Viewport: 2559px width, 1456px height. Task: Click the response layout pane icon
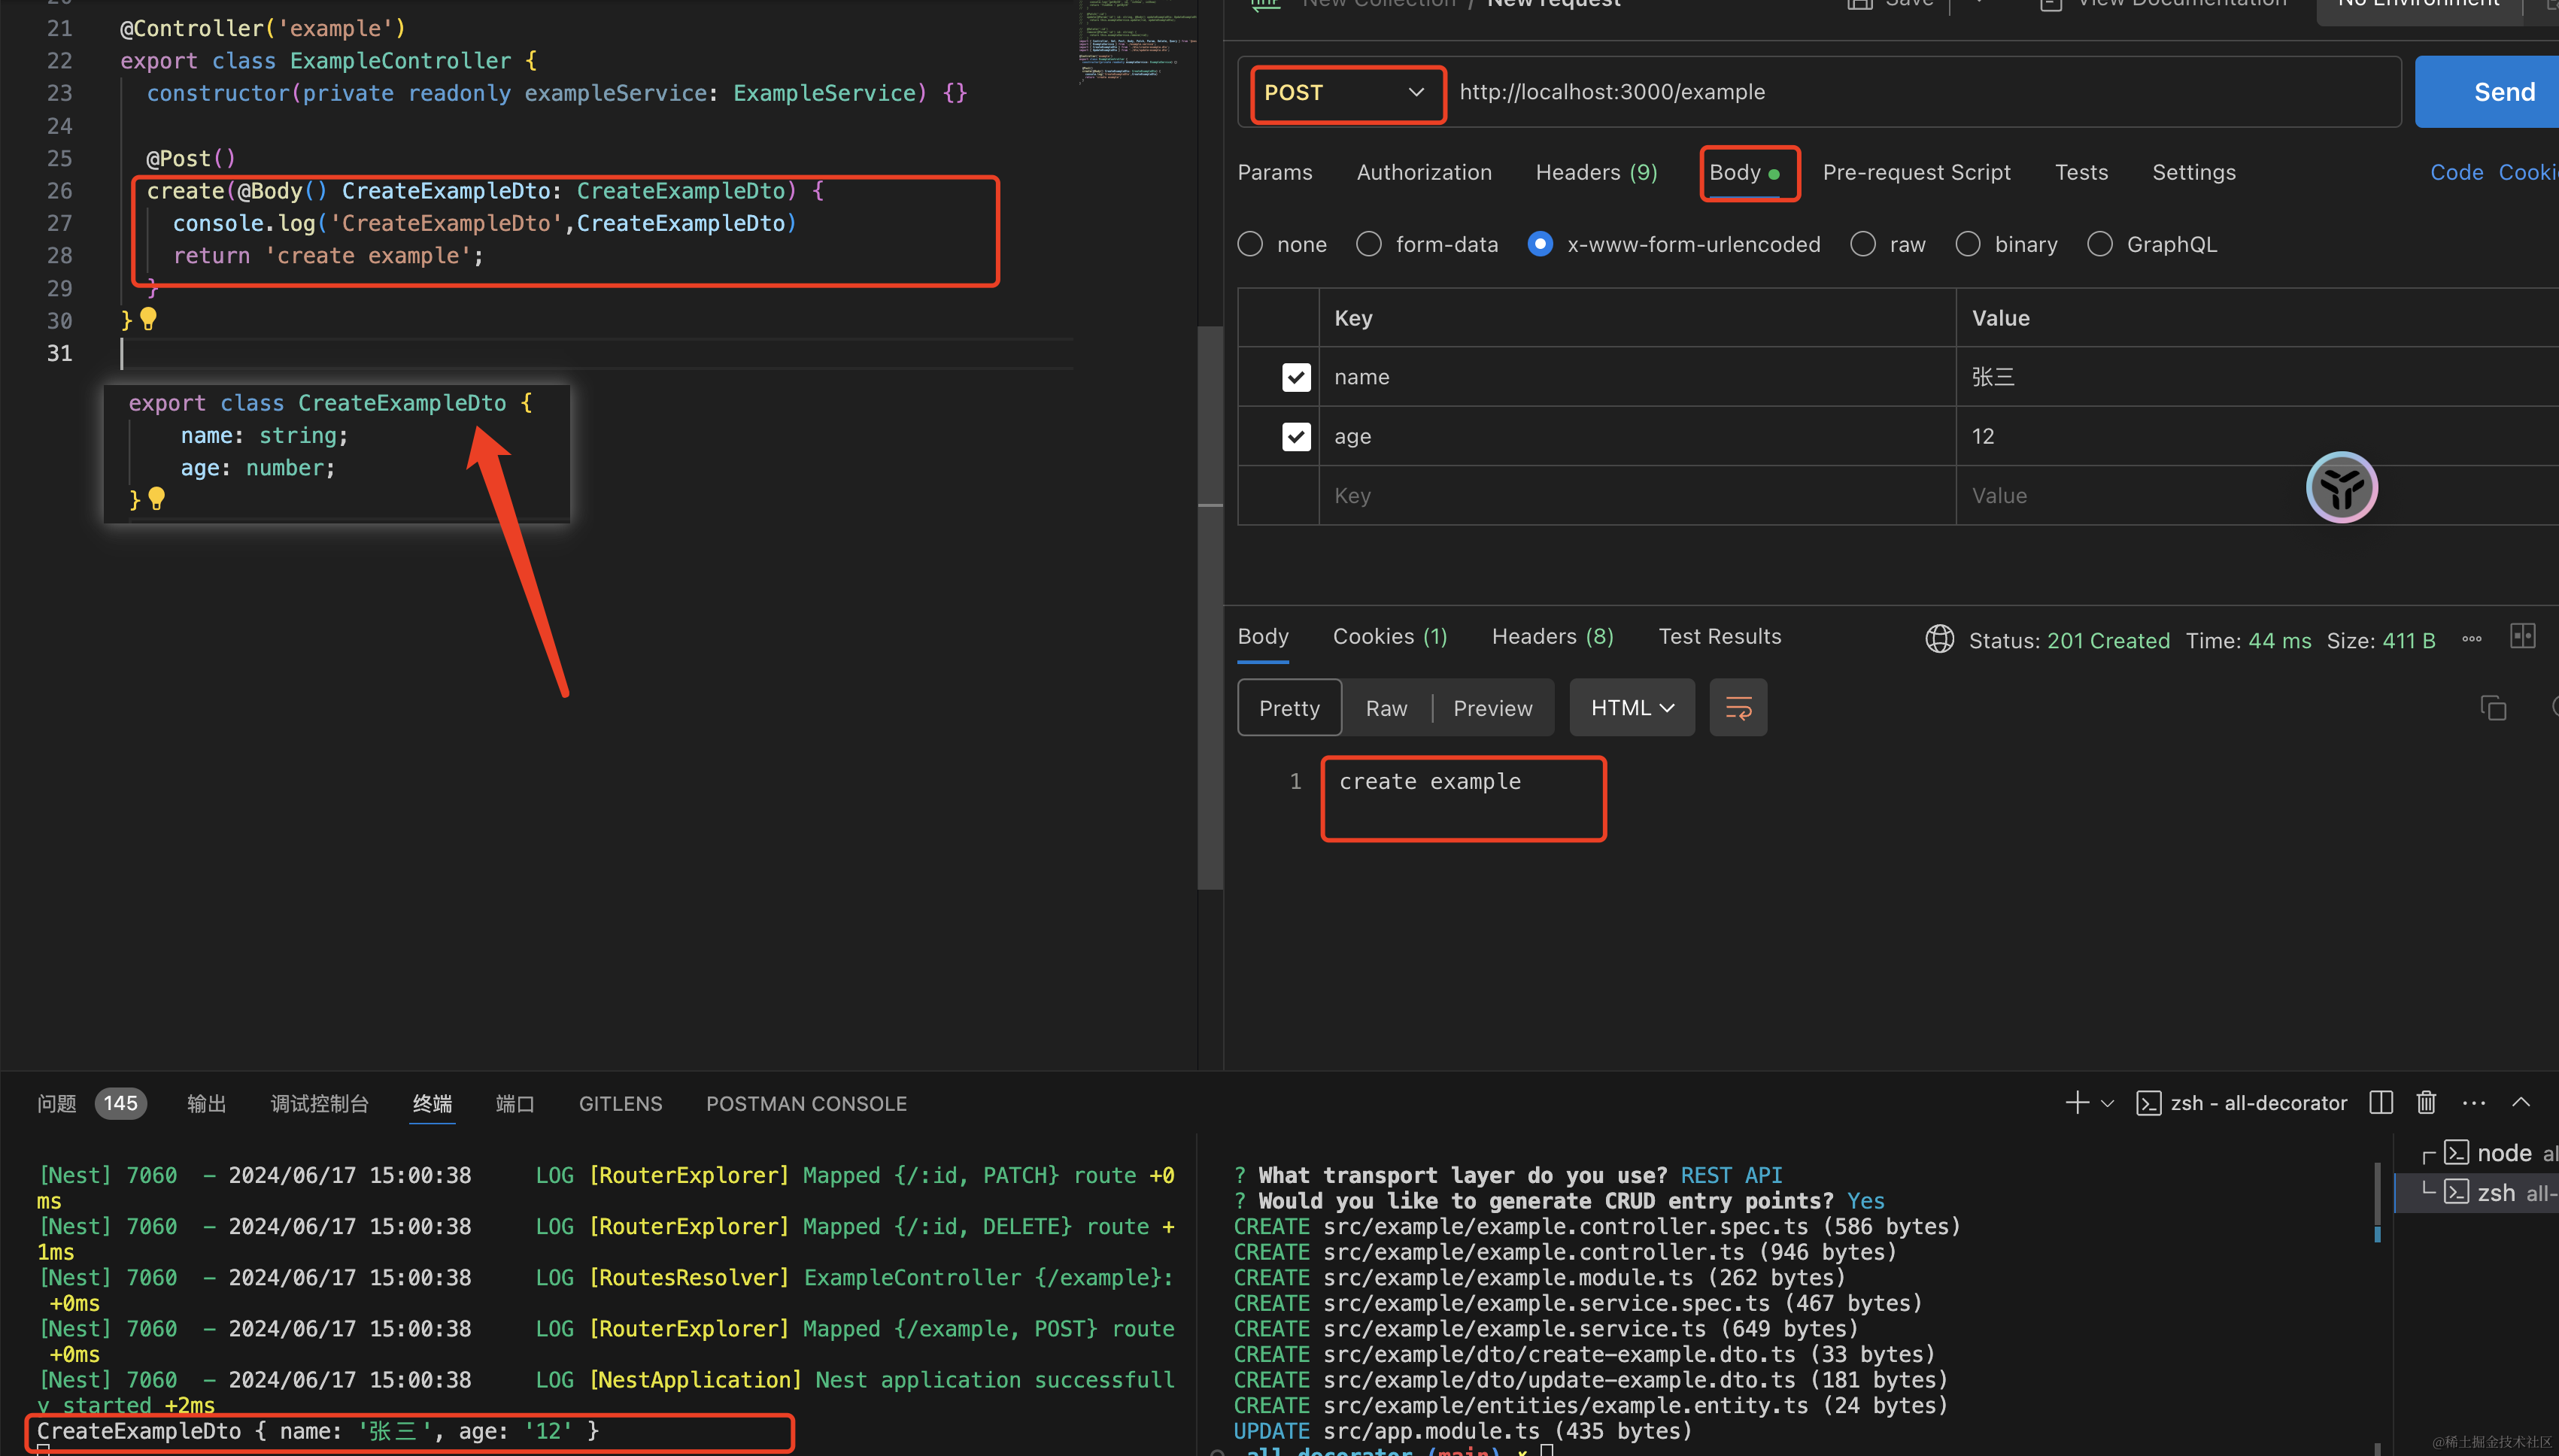(x=2522, y=636)
